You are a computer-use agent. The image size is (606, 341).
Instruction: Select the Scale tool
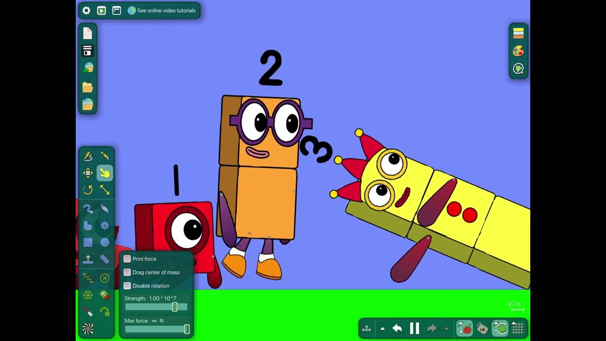(x=105, y=190)
